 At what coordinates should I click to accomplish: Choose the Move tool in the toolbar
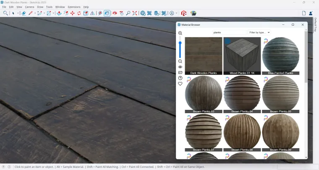[x=72, y=13]
